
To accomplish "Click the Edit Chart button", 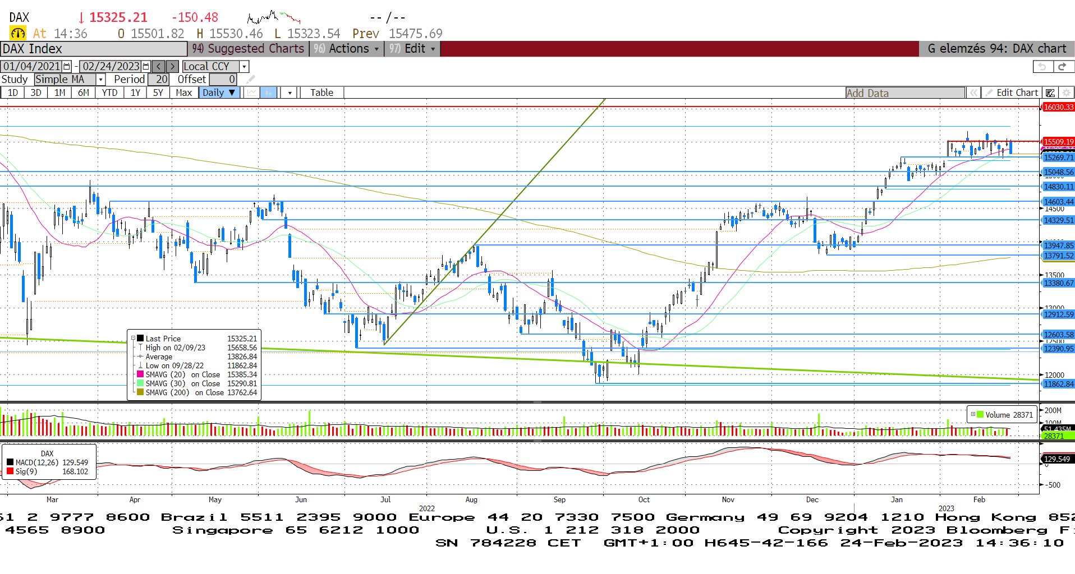I will (1012, 93).
